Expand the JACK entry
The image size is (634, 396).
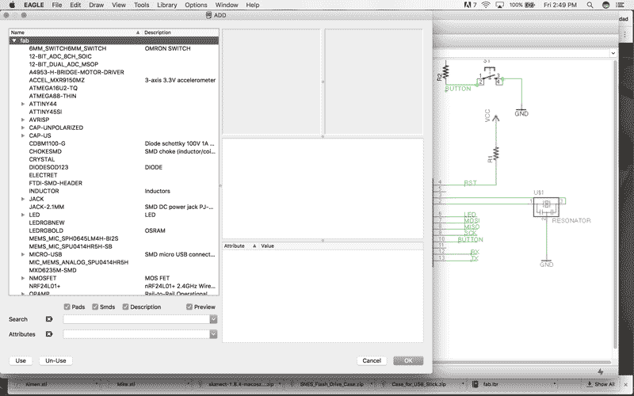(x=23, y=199)
